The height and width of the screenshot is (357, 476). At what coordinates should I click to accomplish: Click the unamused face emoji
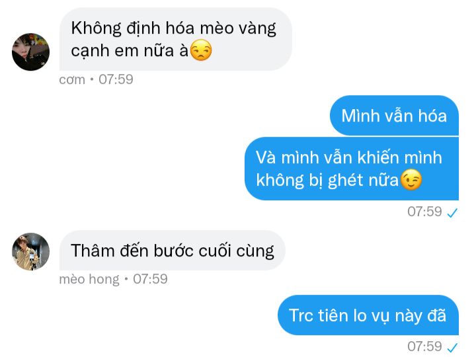coord(201,50)
